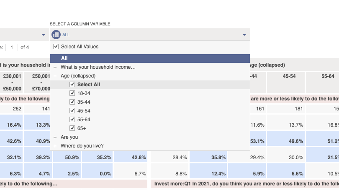Uncheck the 35-44 age checkbox
This screenshot has height=190, width=339.
tap(72, 102)
